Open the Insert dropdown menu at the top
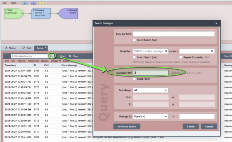Viewport: 232px width, 142px height. click(15, 3)
